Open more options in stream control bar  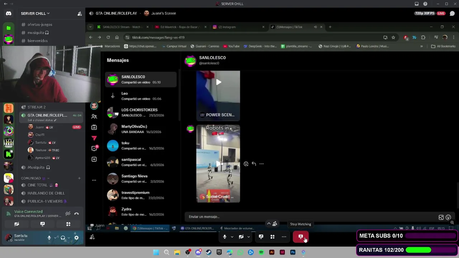pyautogui.click(x=284, y=236)
